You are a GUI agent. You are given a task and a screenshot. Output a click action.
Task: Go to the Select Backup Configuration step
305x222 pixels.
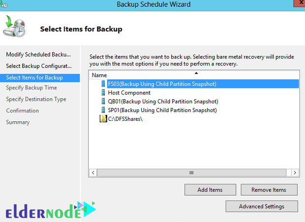point(39,66)
